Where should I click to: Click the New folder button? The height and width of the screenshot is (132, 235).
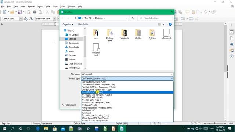tap(83, 25)
